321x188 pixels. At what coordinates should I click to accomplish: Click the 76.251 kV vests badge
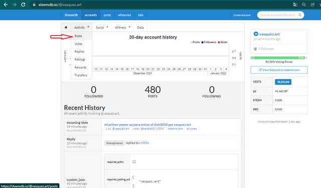[x=283, y=82]
